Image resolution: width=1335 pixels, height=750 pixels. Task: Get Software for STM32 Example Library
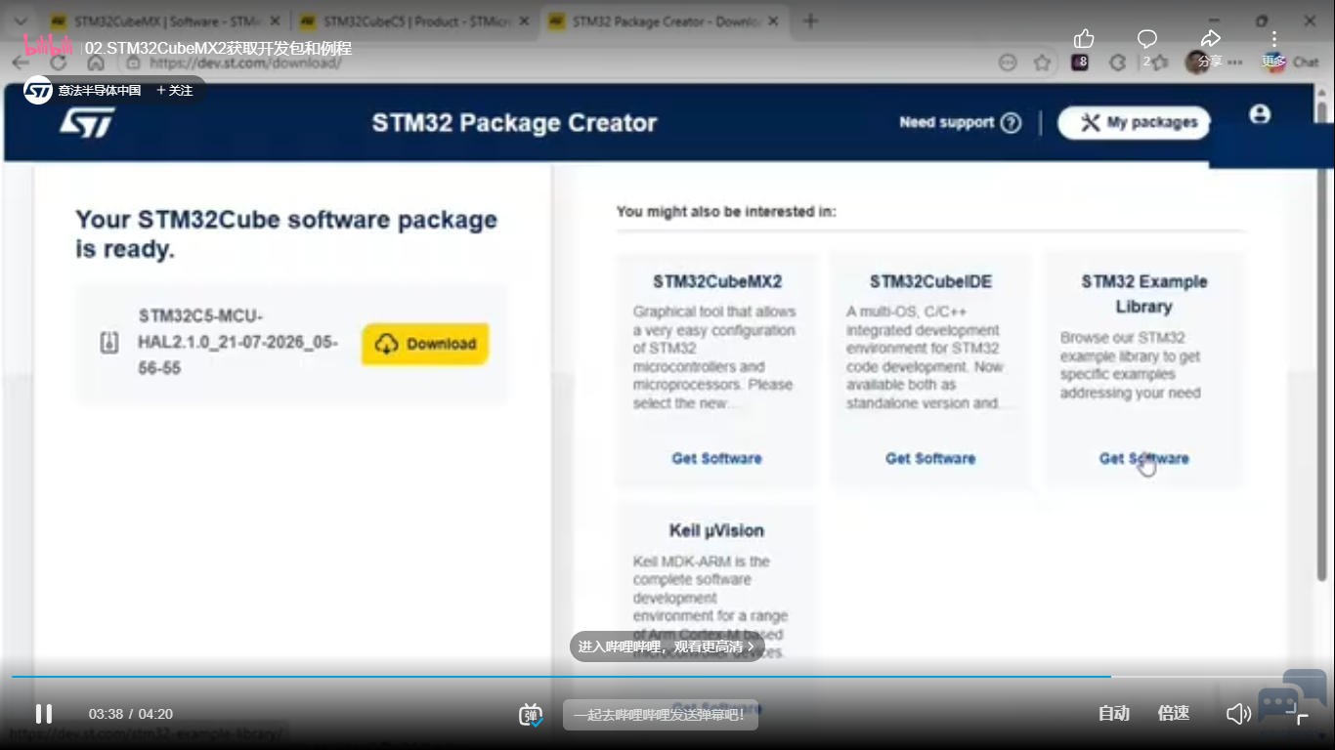pos(1144,458)
